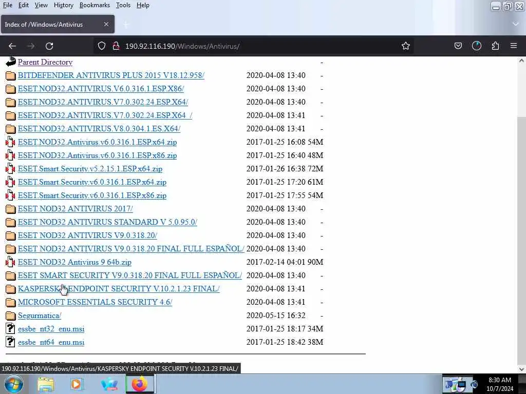Open the Firefox hamburger application menu
The width and height of the screenshot is (526, 394).
[x=514, y=46]
